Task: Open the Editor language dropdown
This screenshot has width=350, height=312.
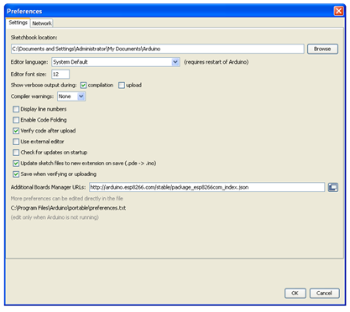Action: (x=116, y=62)
